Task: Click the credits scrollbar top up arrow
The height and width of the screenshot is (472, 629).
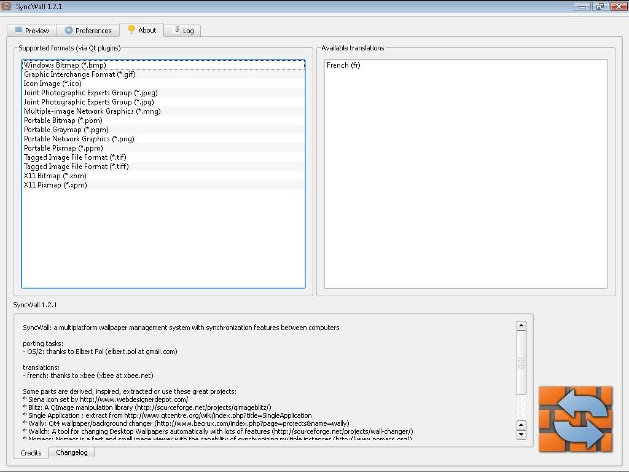Action: click(x=521, y=326)
